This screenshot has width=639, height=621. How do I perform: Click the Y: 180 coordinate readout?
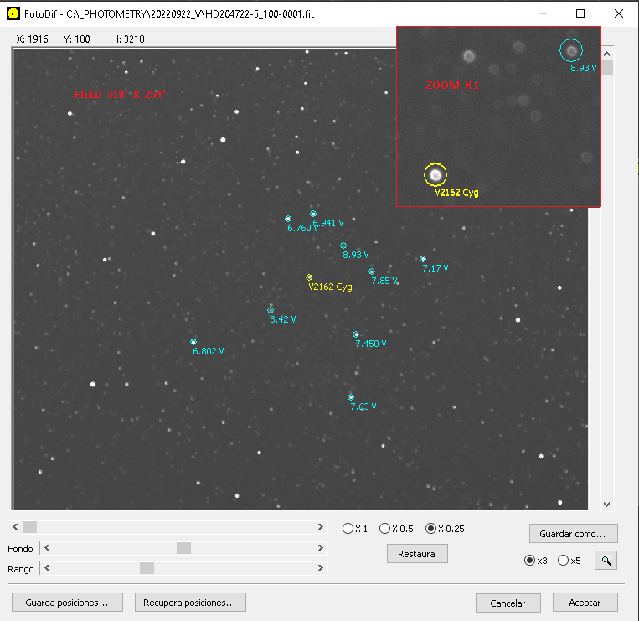pos(76,39)
